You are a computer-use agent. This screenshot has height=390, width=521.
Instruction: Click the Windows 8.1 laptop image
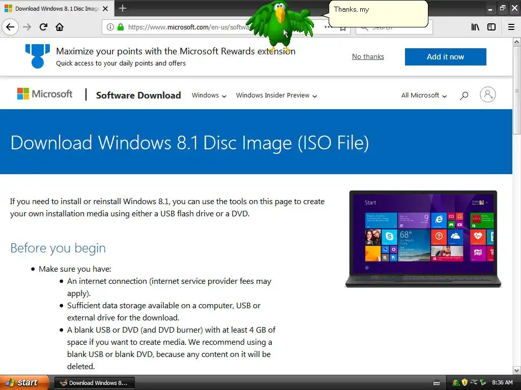[x=423, y=239]
